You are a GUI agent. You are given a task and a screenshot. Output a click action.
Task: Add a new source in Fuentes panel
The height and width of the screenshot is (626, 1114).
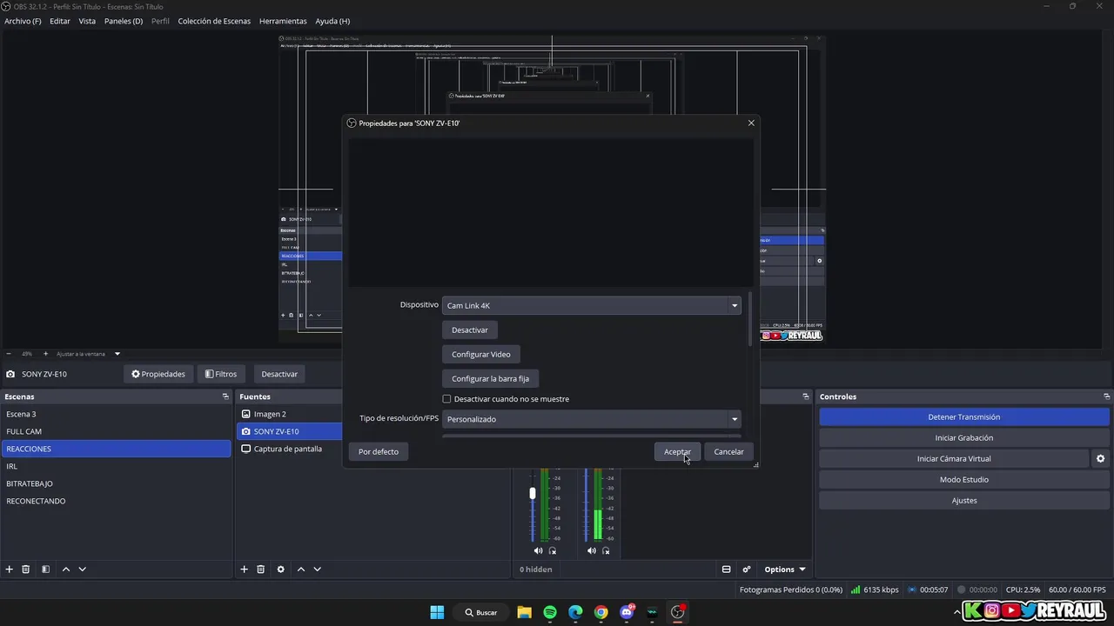[x=245, y=569]
